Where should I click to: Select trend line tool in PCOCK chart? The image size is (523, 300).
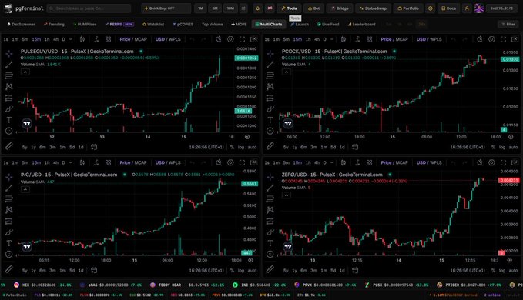coord(270,65)
